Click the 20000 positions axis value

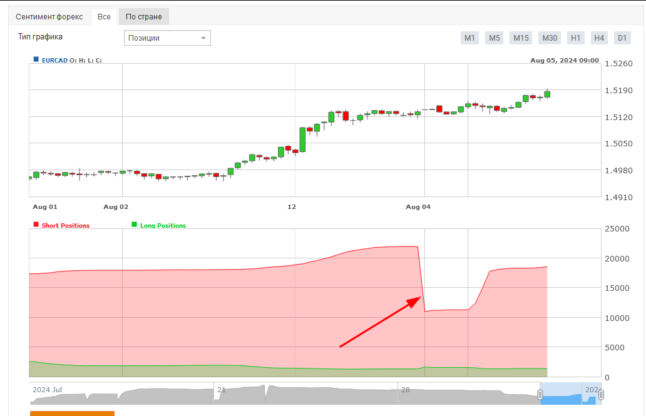pyautogui.click(x=617, y=258)
